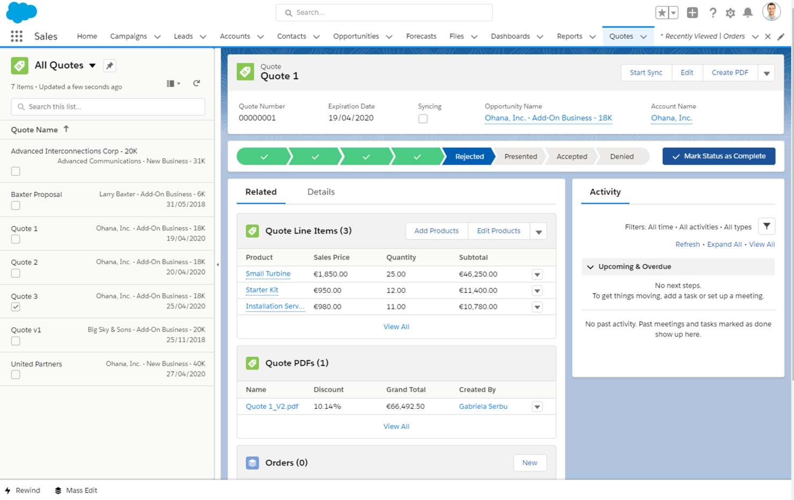
Task: Tick the Quote v1 list row checkbox
Action: point(16,341)
